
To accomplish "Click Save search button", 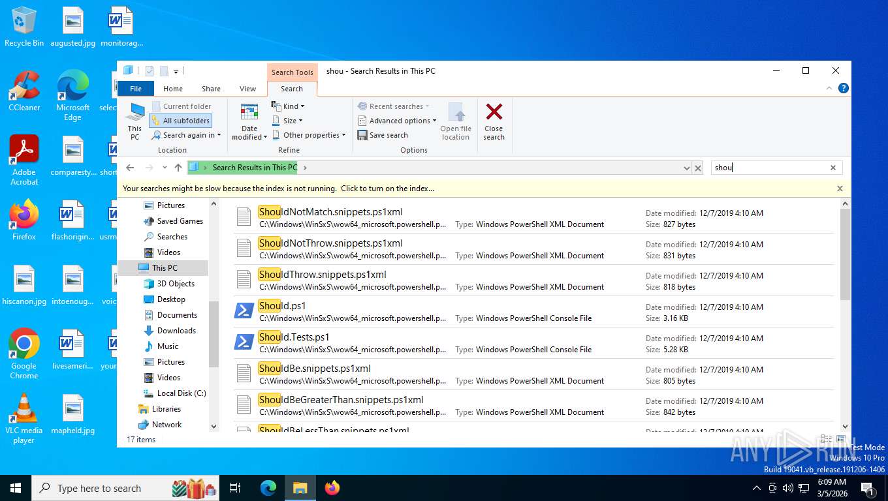I will (x=383, y=135).
